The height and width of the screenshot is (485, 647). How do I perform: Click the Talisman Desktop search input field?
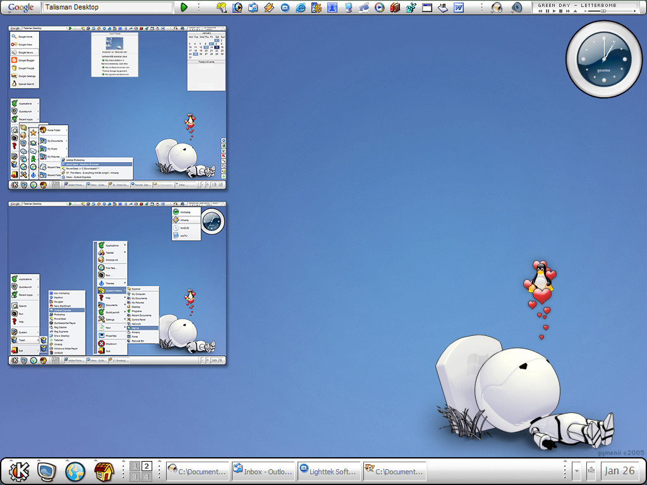pyautogui.click(x=107, y=8)
